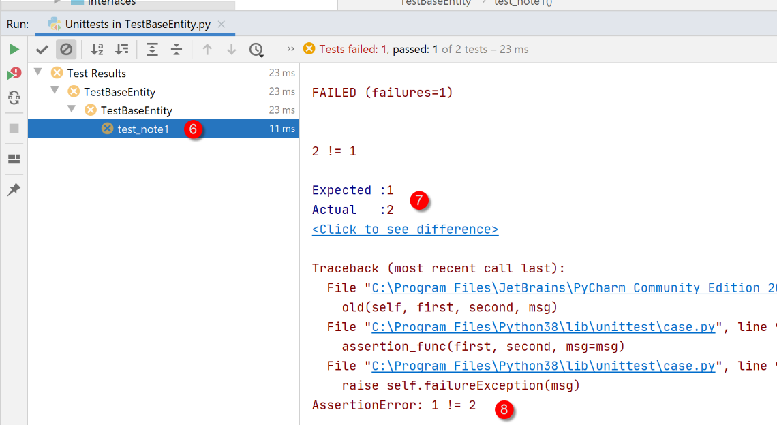Select the Unittests in TestBaseEntity.py tab
This screenshot has width=777, height=425.
[x=137, y=25]
